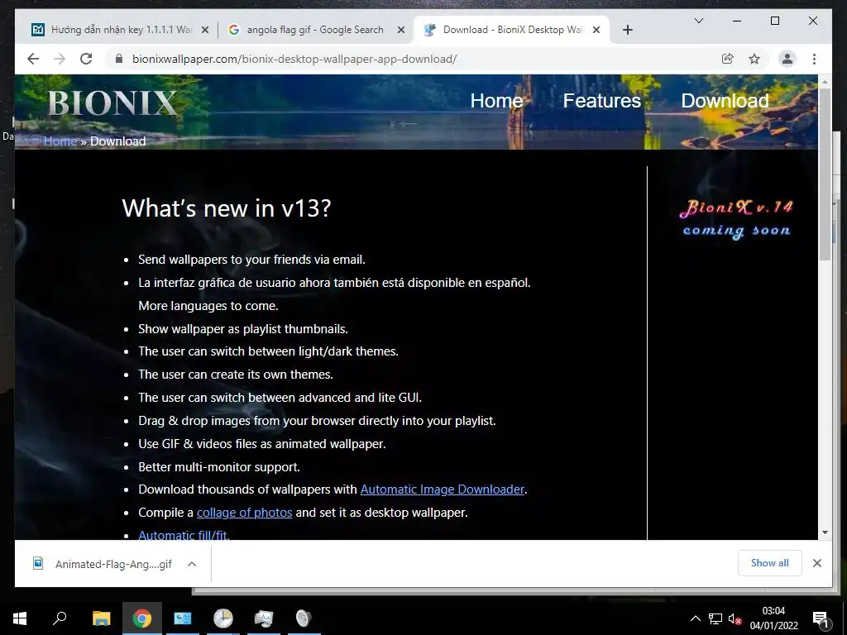Screen dimensions: 847x635
Task: Open a new tab with plus button
Action: click(x=627, y=30)
